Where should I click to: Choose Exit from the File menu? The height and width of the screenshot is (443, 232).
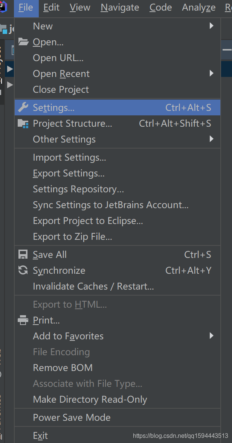[x=40, y=436]
